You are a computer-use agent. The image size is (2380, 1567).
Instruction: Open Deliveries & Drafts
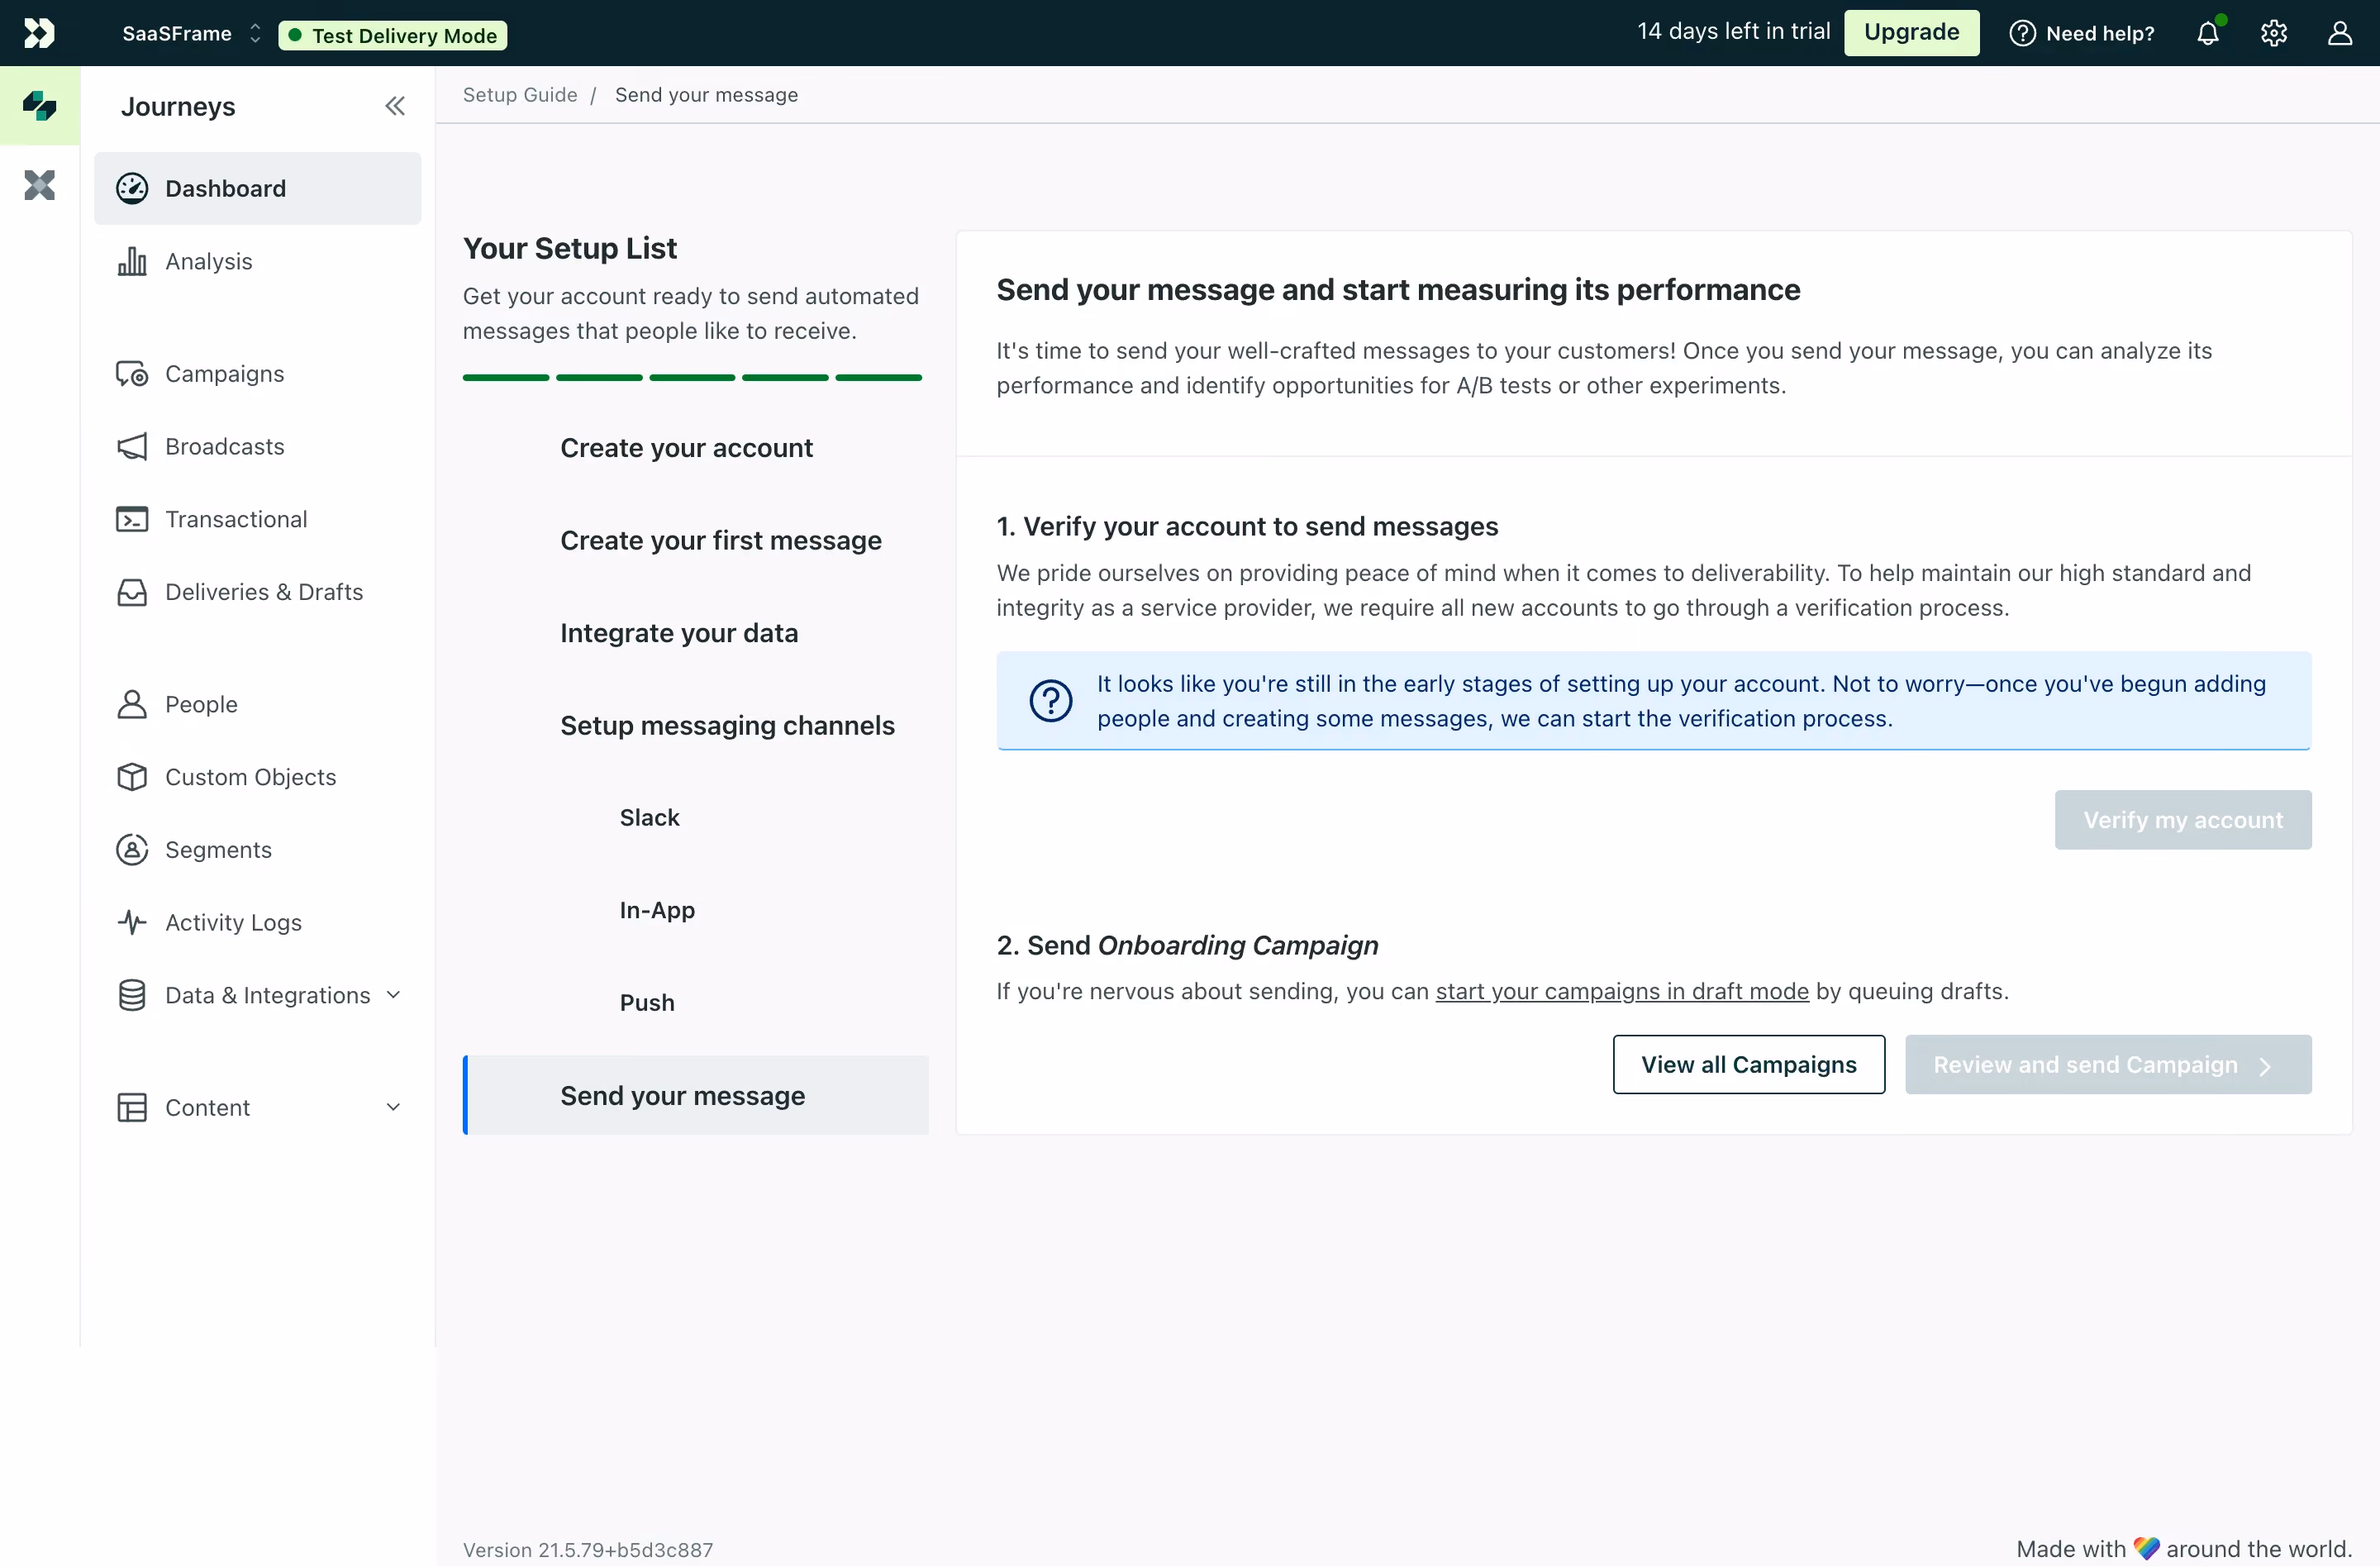(257, 592)
